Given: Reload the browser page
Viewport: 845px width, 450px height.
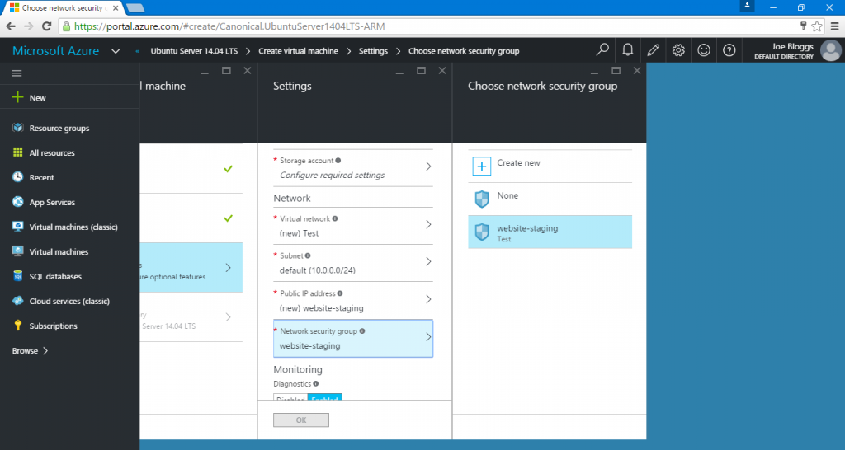Looking at the screenshot, I should coord(46,26).
